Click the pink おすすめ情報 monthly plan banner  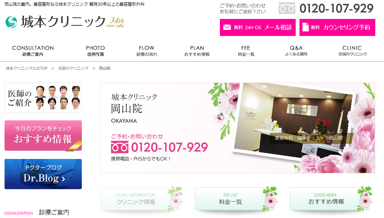[x=43, y=135]
